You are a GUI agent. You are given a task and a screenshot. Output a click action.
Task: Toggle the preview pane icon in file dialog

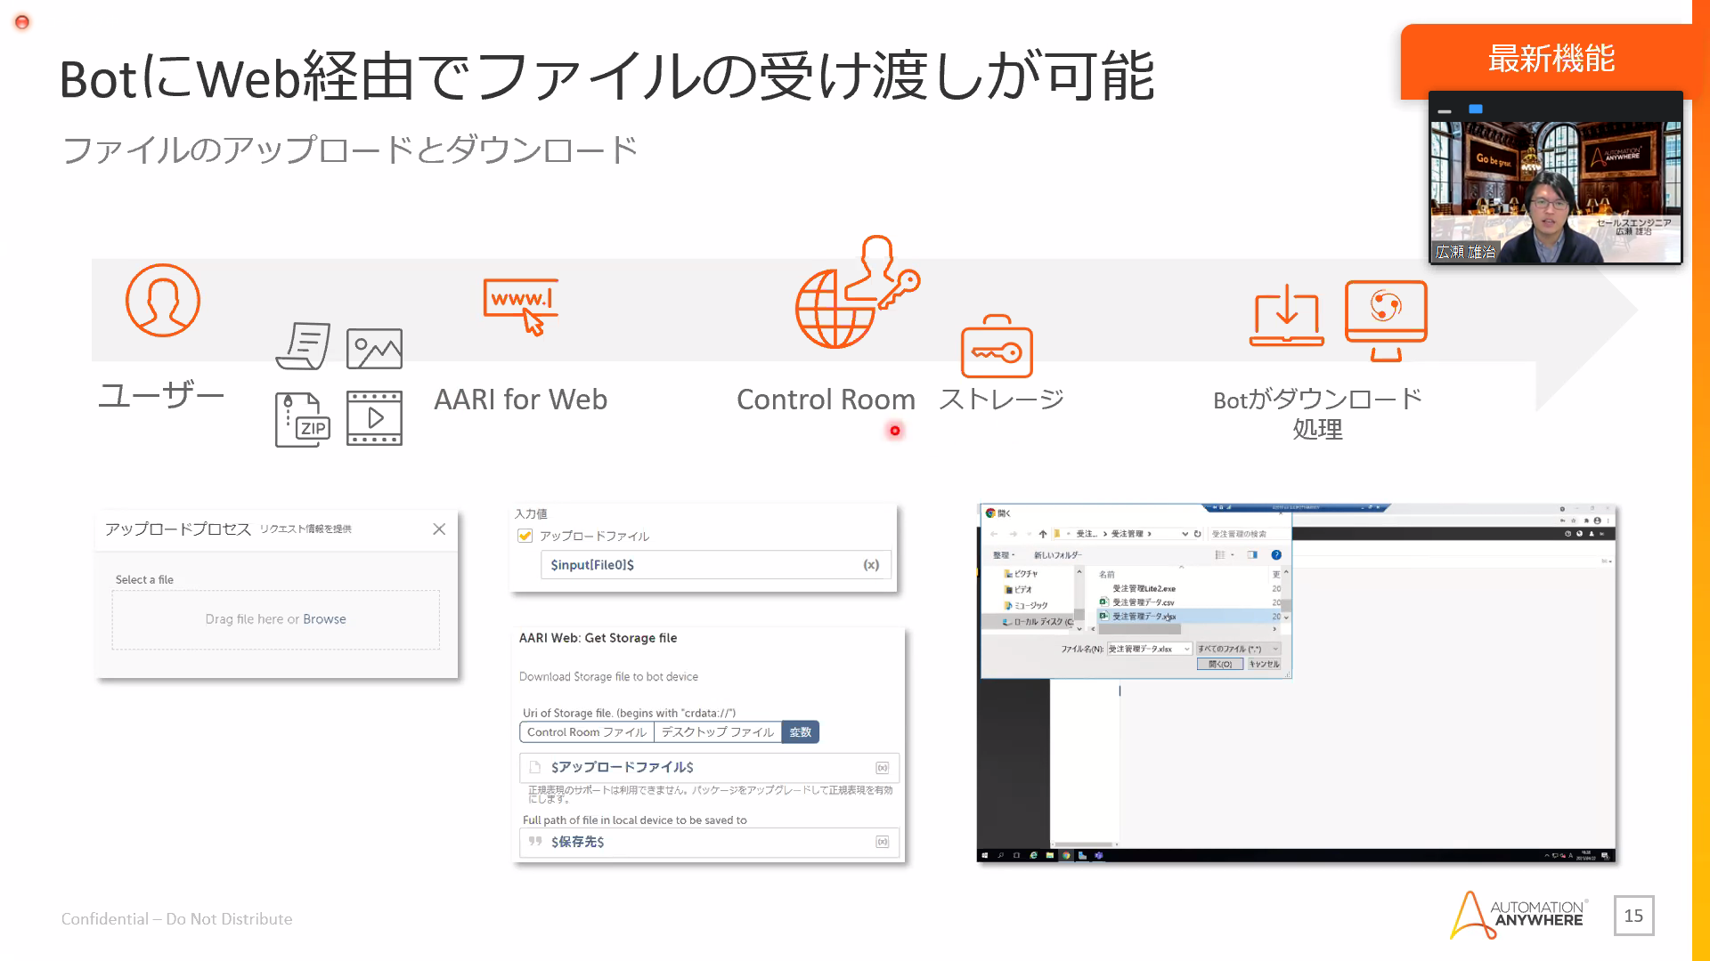pos(1252,554)
